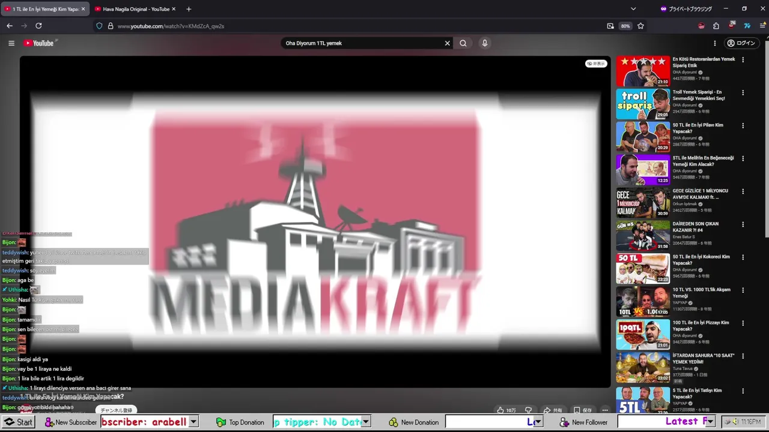This screenshot has width=769, height=432.
Task: Open thumbnail of 'En Kötü Restoranlardan Yemek'
Action: tap(643, 71)
